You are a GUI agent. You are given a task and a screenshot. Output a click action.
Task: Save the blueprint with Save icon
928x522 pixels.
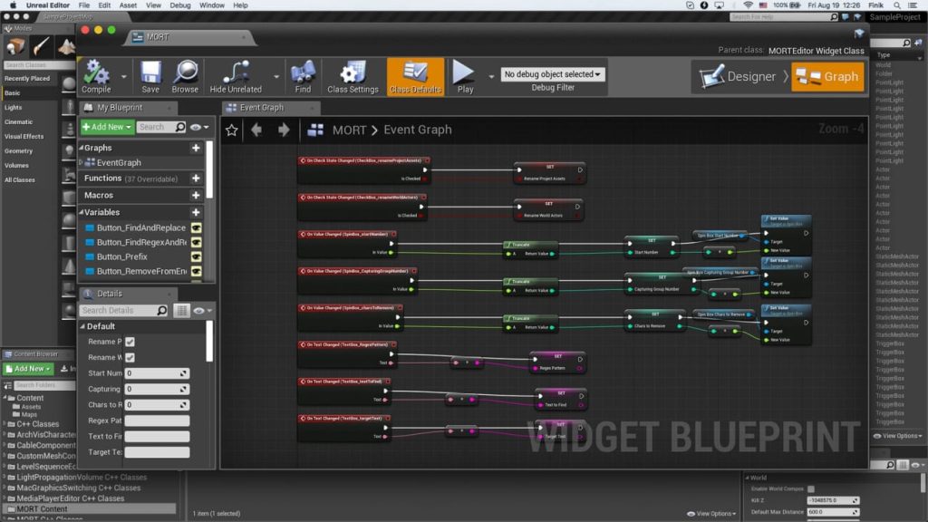[150, 77]
